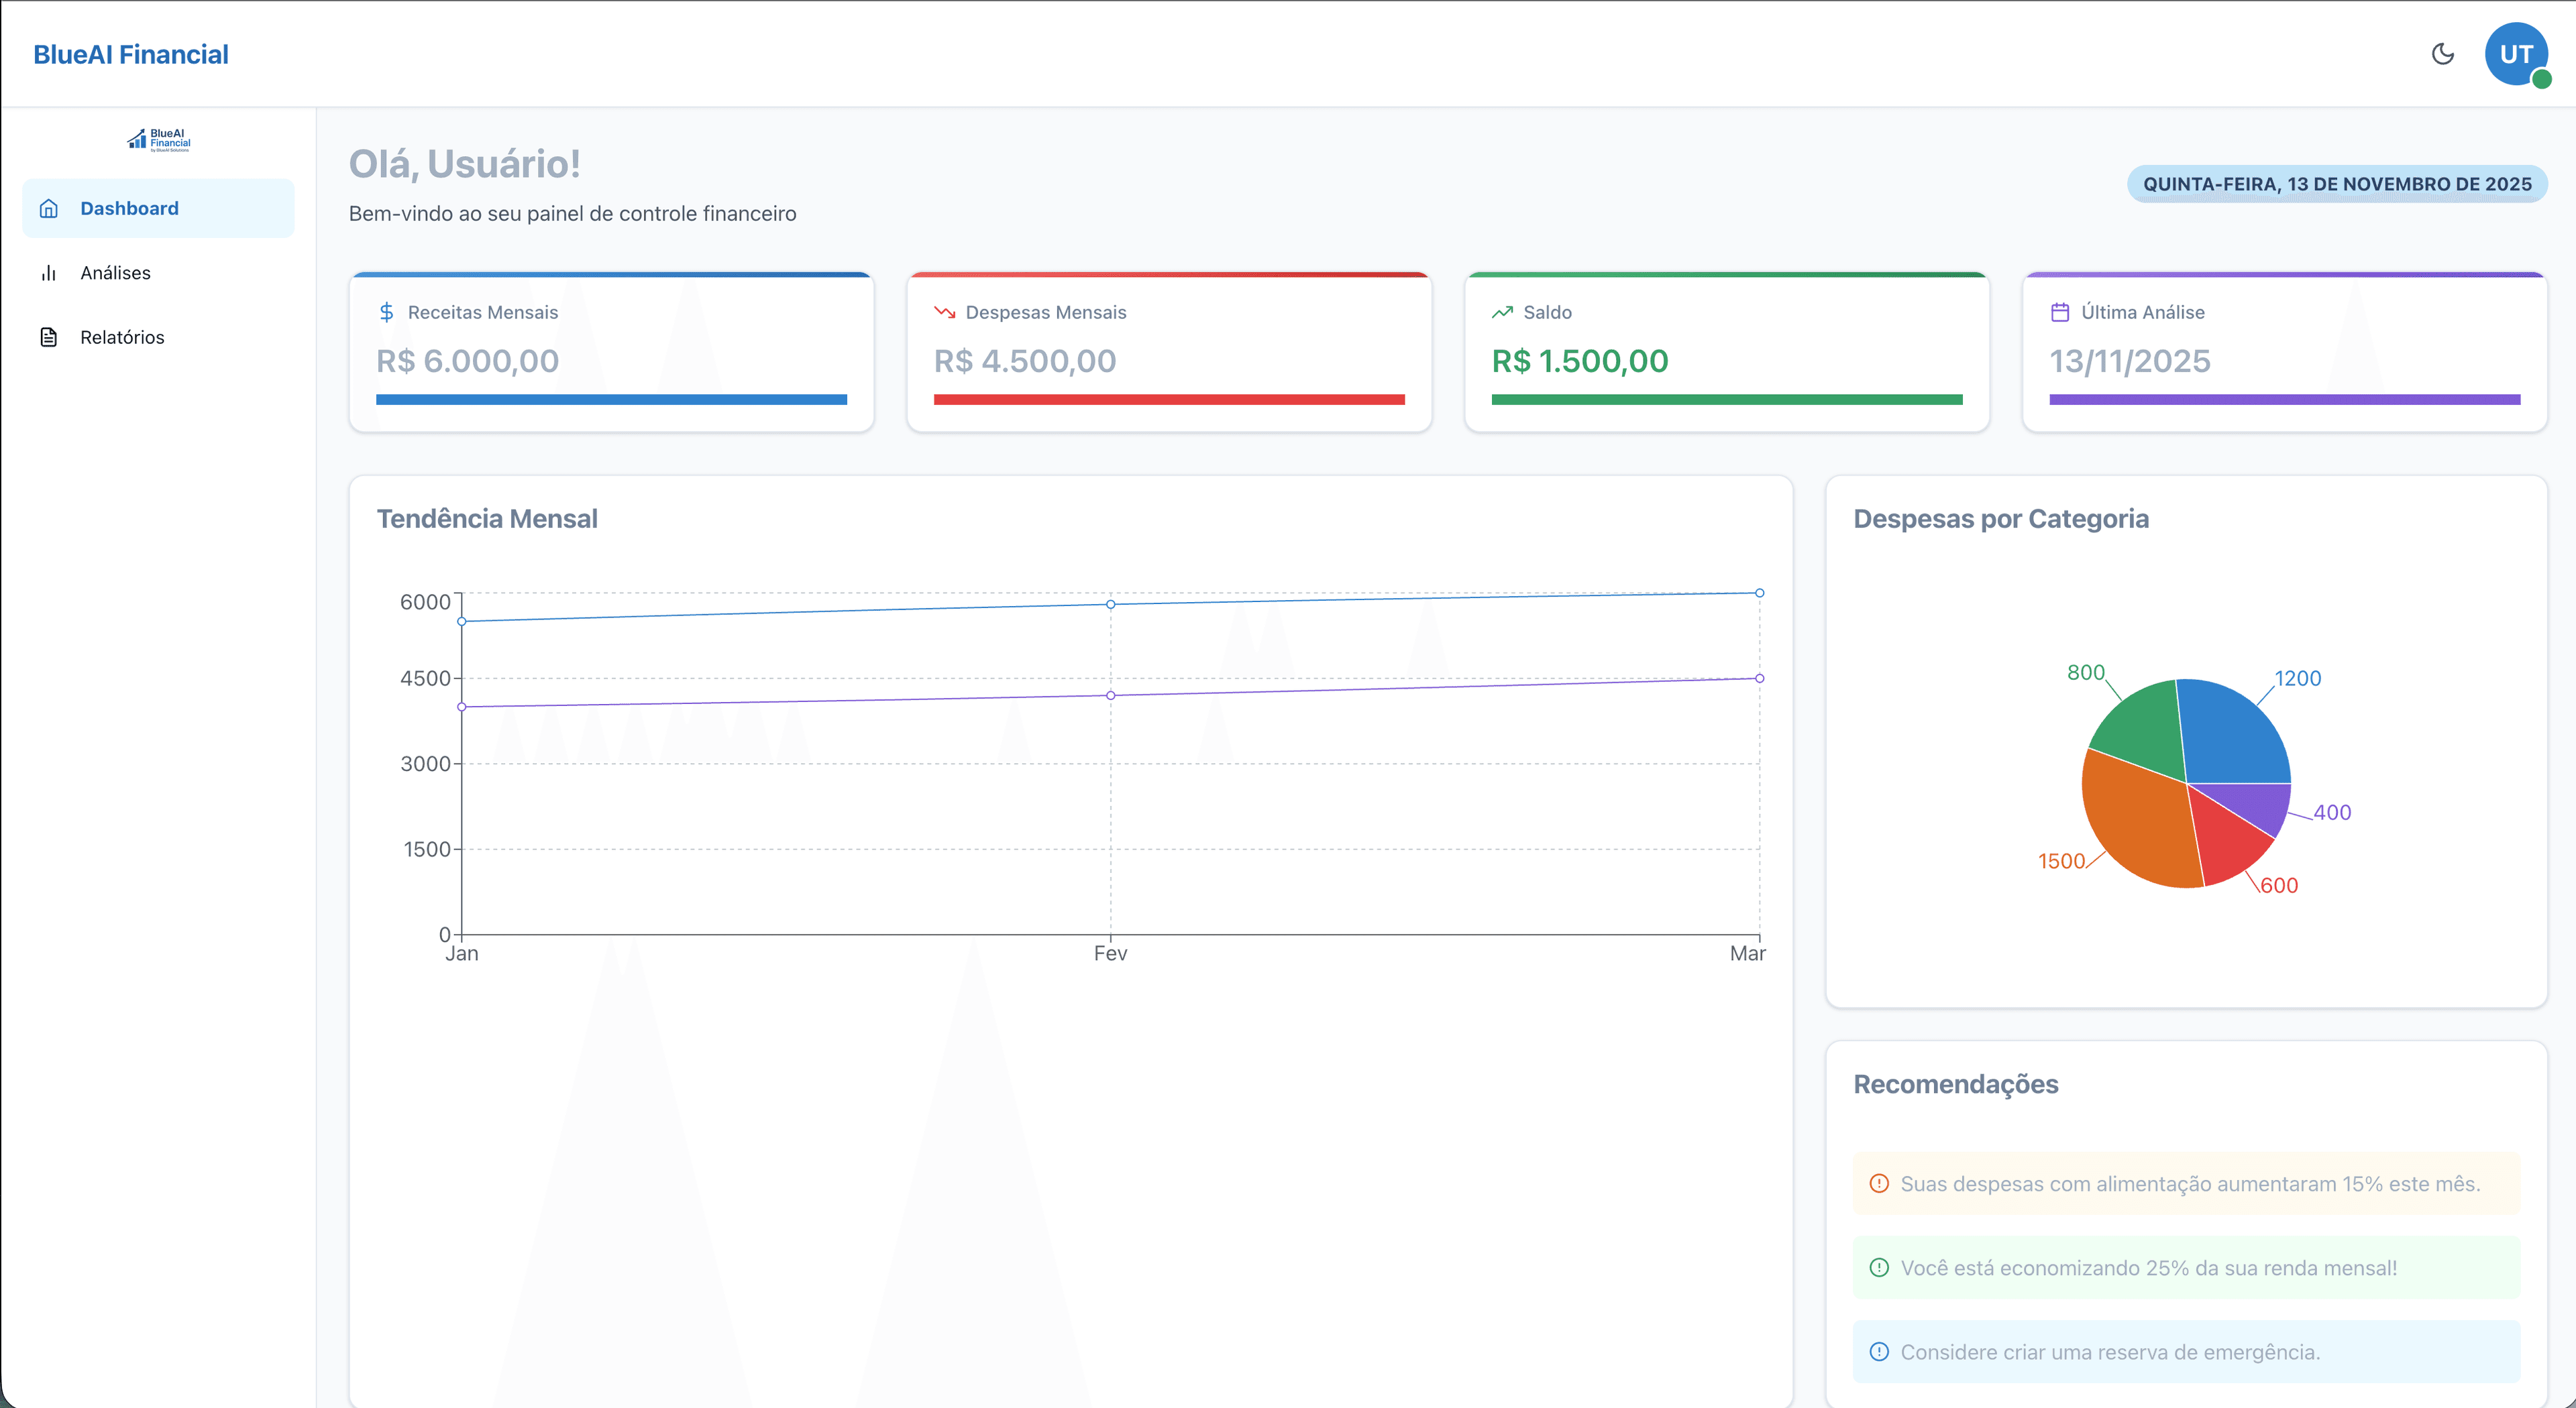Image resolution: width=2576 pixels, height=1408 pixels.
Task: Click the Fev data point on Tendência Mensal chart
Action: click(1110, 603)
